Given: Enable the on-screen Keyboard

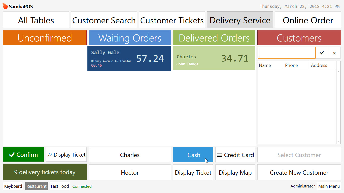Looking at the screenshot, I should tap(13, 186).
